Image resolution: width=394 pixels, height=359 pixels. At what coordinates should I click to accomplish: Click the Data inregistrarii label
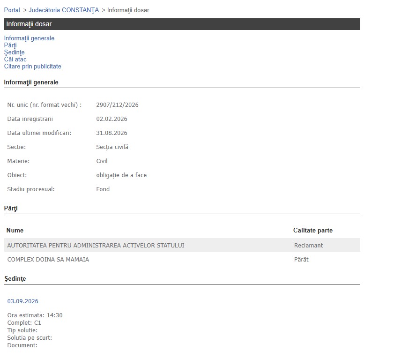(x=30, y=119)
